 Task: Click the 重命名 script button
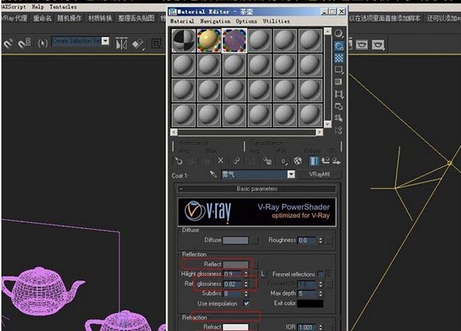click(42, 18)
